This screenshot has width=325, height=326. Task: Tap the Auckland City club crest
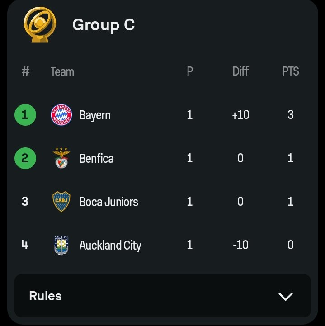point(61,245)
